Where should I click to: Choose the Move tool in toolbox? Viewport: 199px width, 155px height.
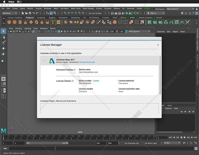3,48
